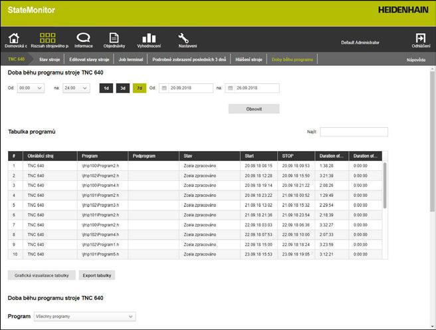This screenshot has width=436, height=330.
Task: Sort by the # column header
Action: point(15,156)
